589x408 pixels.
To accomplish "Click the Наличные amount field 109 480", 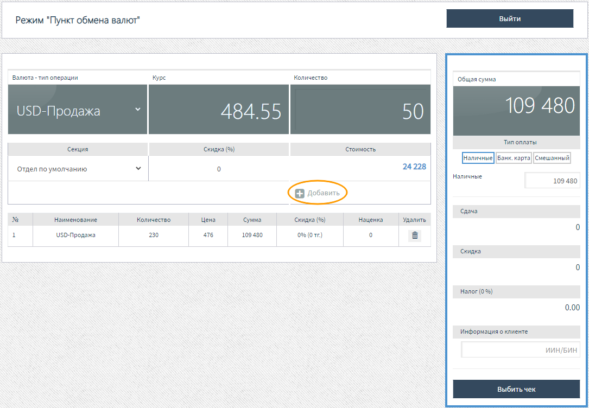I will coord(552,181).
